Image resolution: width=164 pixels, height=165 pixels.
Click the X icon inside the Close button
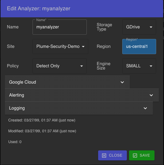pos(104,156)
